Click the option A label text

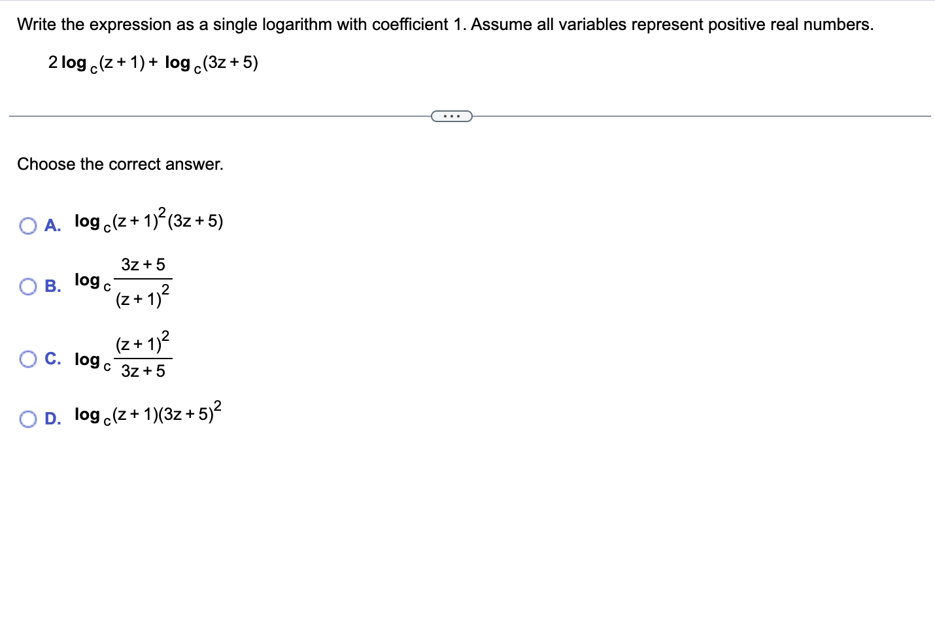(x=52, y=225)
